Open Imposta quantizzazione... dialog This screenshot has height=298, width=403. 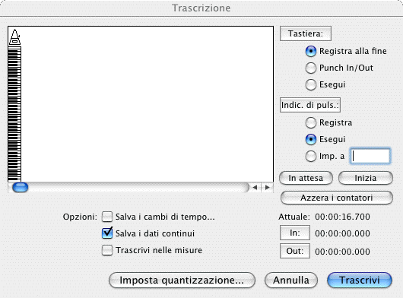click(x=182, y=281)
